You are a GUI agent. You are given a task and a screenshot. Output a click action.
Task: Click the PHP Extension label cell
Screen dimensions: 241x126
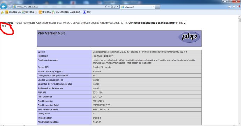(x=64, y=97)
